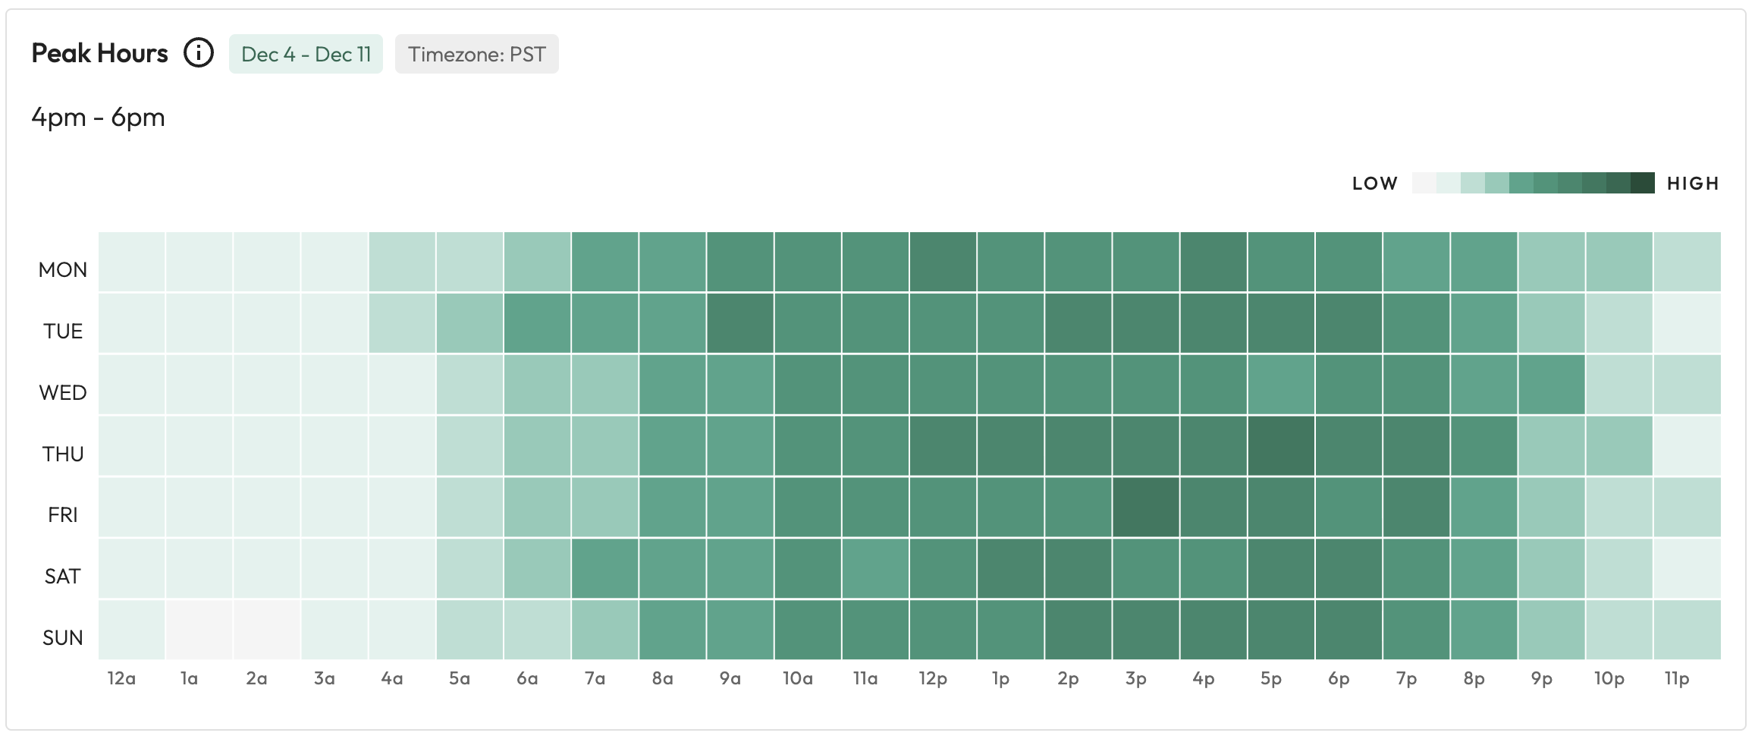
Task: Click the LOW label on the legend
Action: coord(1375,183)
